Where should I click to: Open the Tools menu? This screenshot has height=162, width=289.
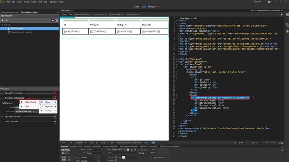pos(34,2)
